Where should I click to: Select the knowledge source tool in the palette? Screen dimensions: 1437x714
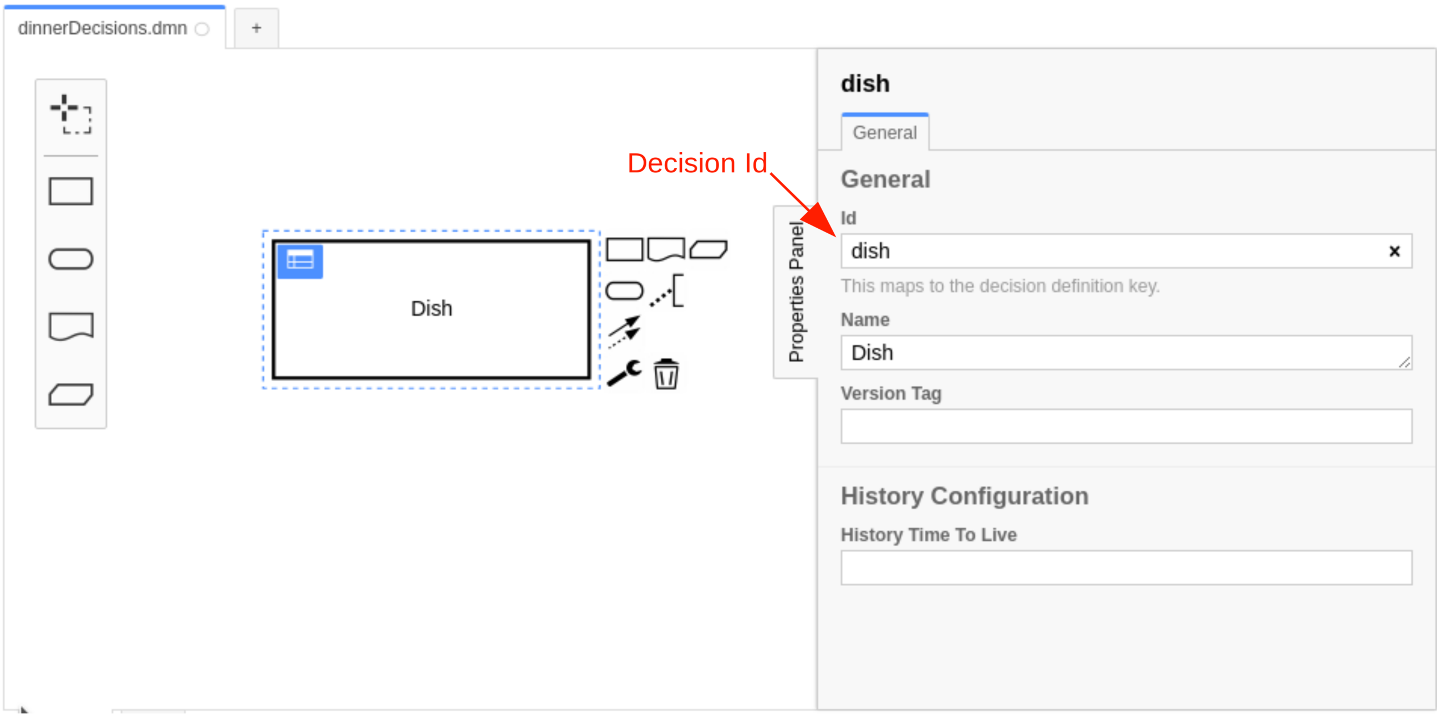(71, 326)
